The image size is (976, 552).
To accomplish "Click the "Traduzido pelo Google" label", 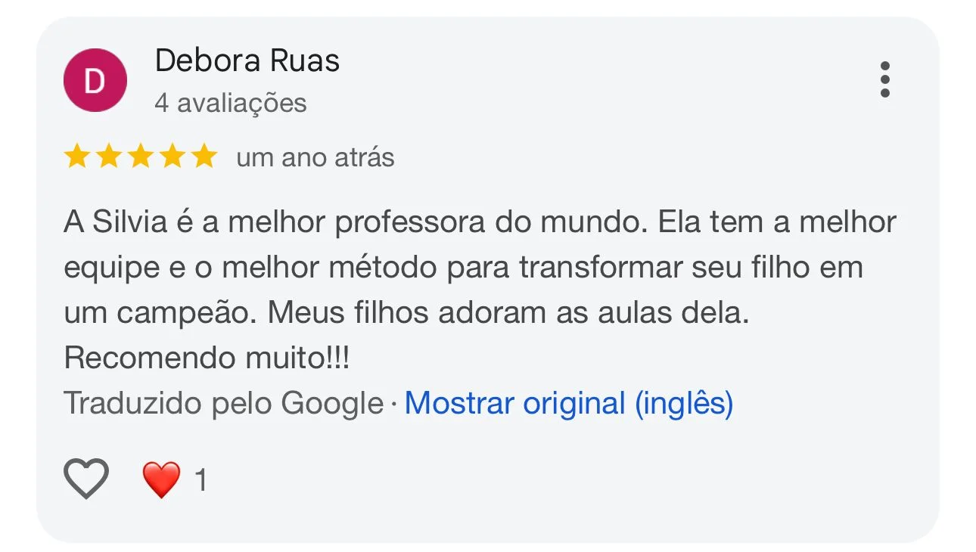I will click(x=223, y=403).
